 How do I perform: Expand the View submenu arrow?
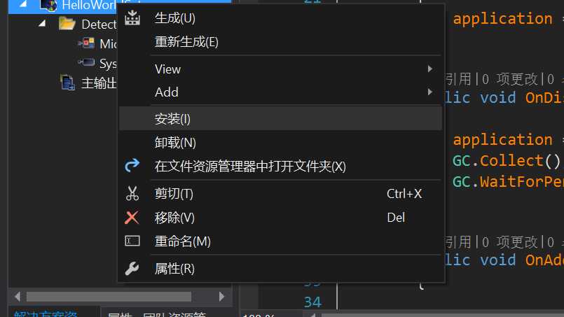tap(430, 69)
